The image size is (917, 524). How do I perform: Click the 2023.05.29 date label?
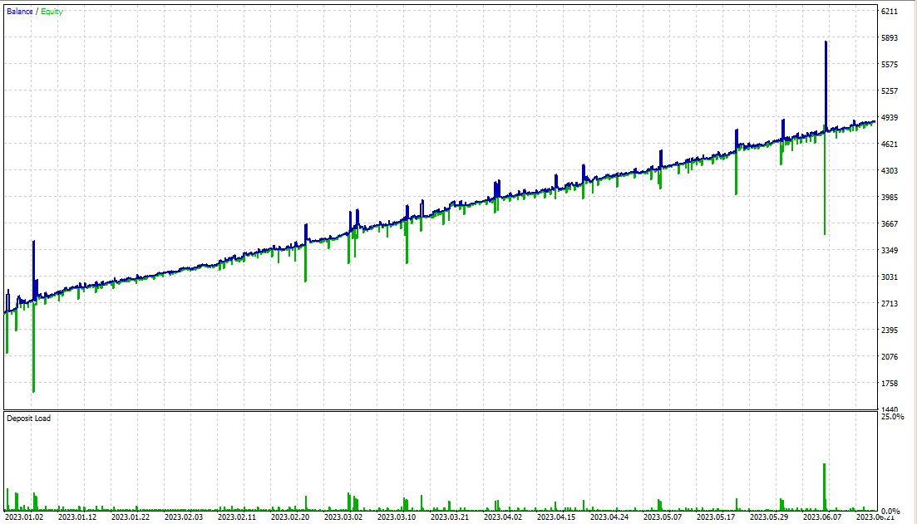[769, 517]
